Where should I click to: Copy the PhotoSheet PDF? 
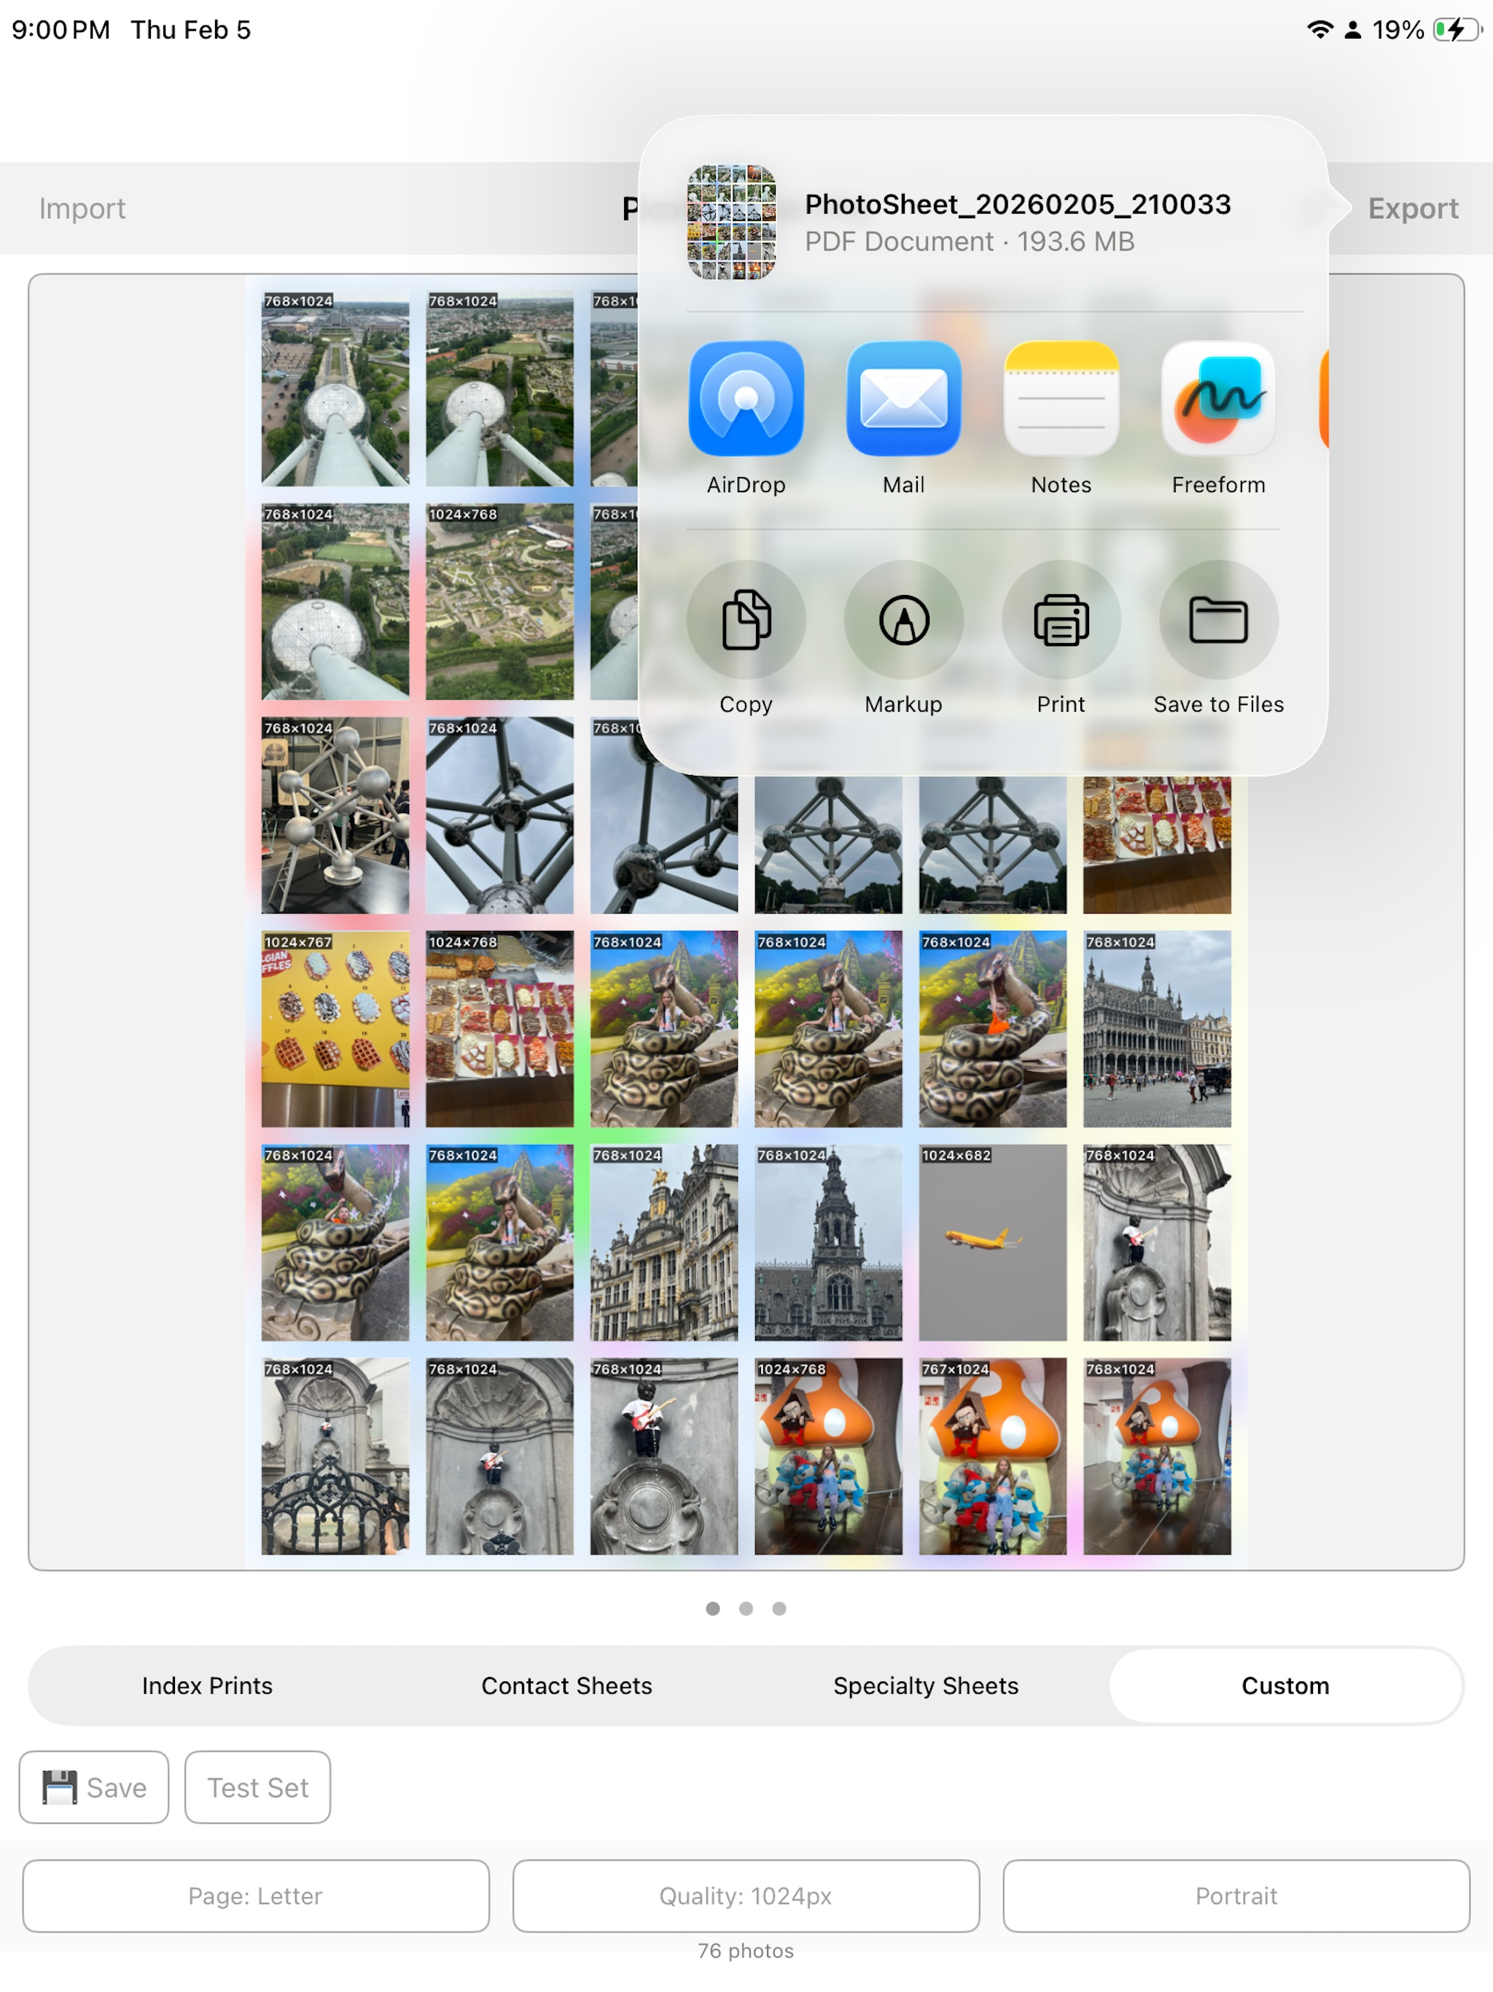(x=746, y=620)
